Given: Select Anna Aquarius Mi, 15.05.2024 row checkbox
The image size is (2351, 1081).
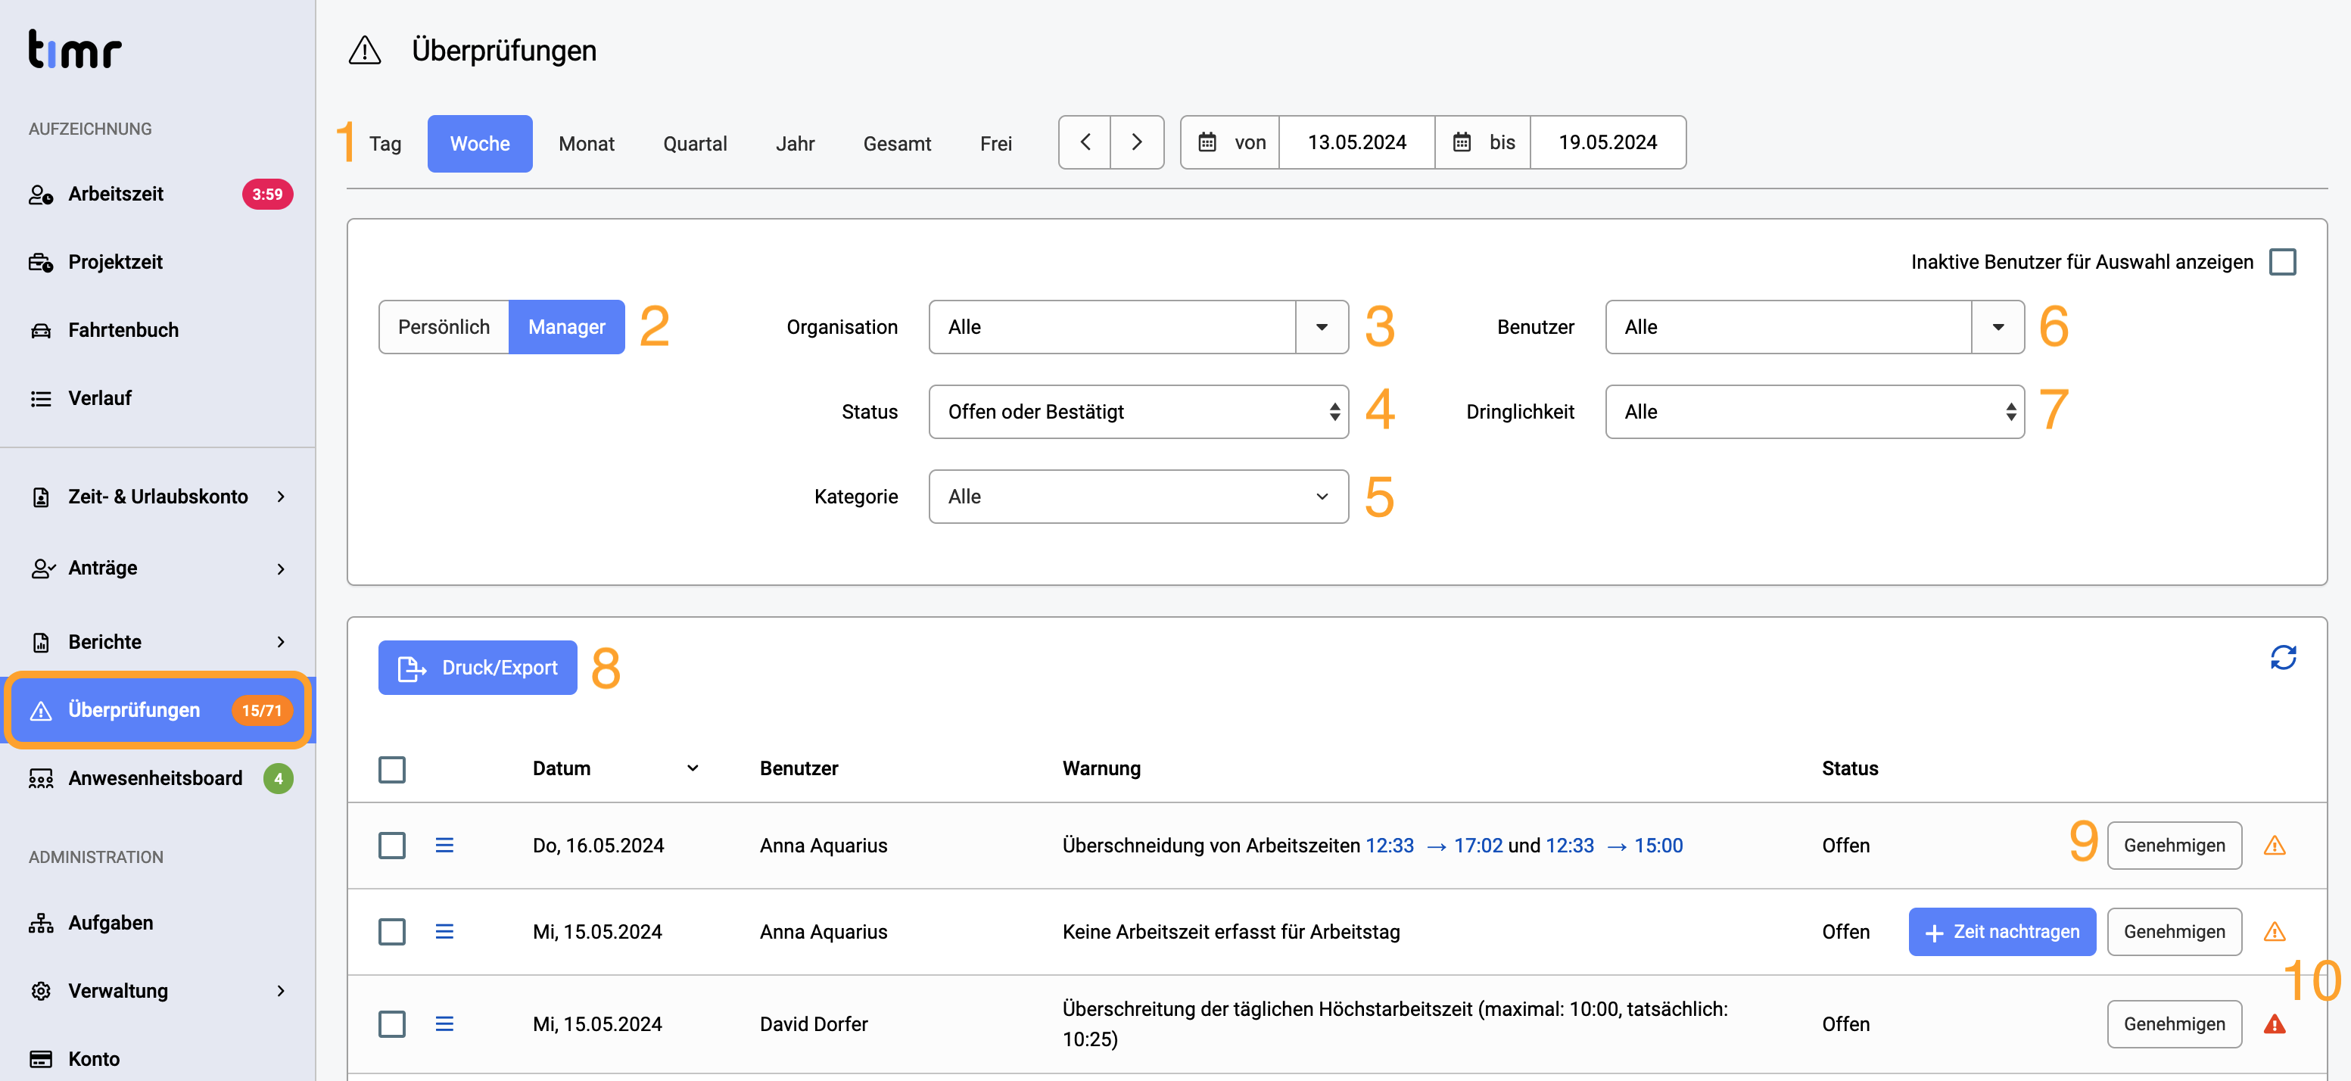Looking at the screenshot, I should 392,932.
